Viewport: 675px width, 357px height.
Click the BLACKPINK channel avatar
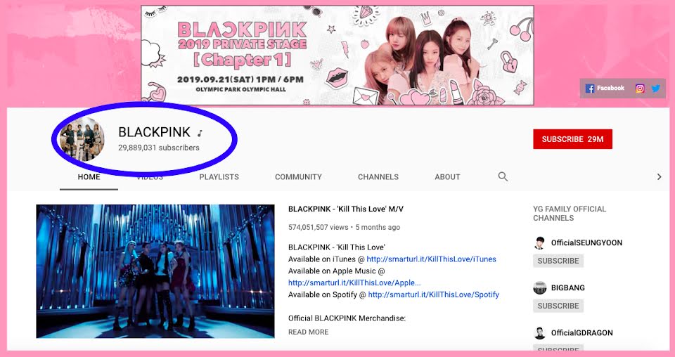coord(82,138)
